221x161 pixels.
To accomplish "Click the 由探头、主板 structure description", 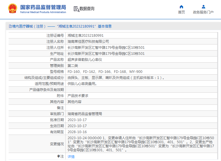I will (x=116, y=78).
